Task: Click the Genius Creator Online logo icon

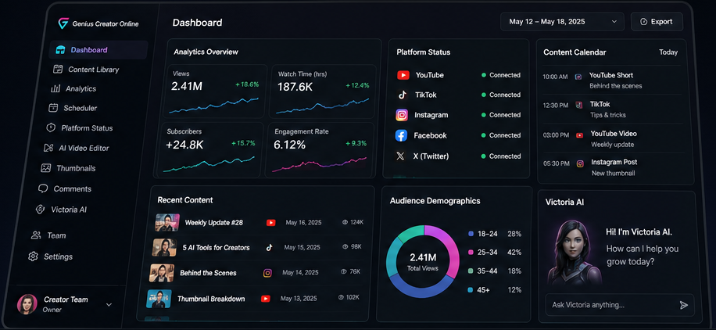Action: pyautogui.click(x=63, y=23)
